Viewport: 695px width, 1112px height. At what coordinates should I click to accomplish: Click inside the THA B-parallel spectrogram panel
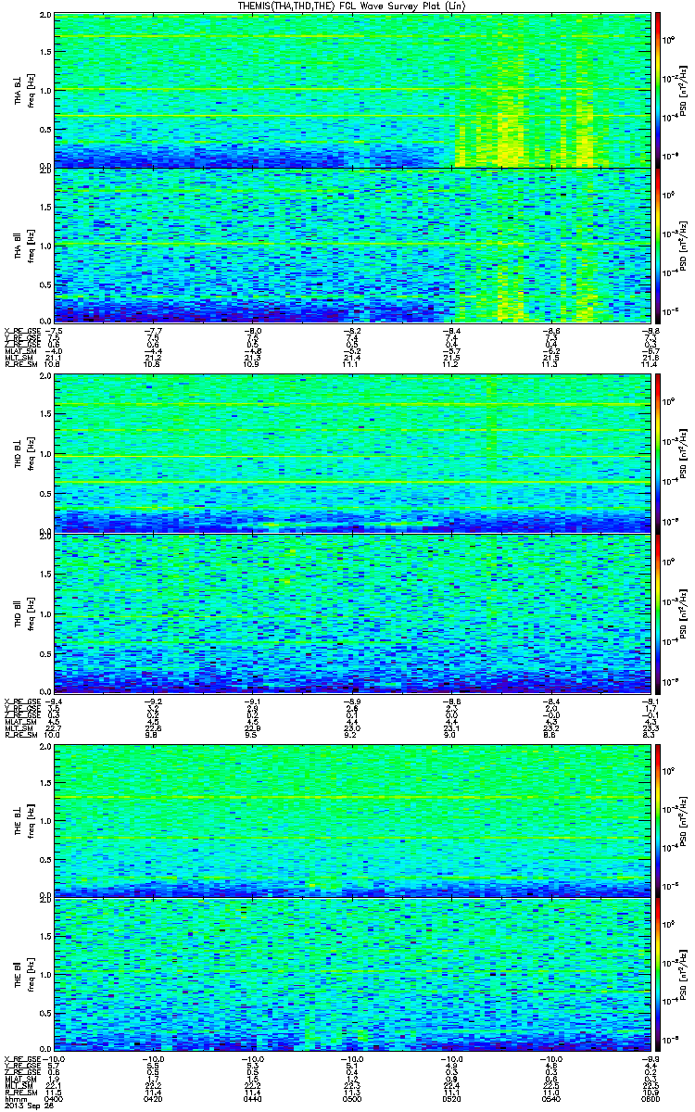[351, 245]
